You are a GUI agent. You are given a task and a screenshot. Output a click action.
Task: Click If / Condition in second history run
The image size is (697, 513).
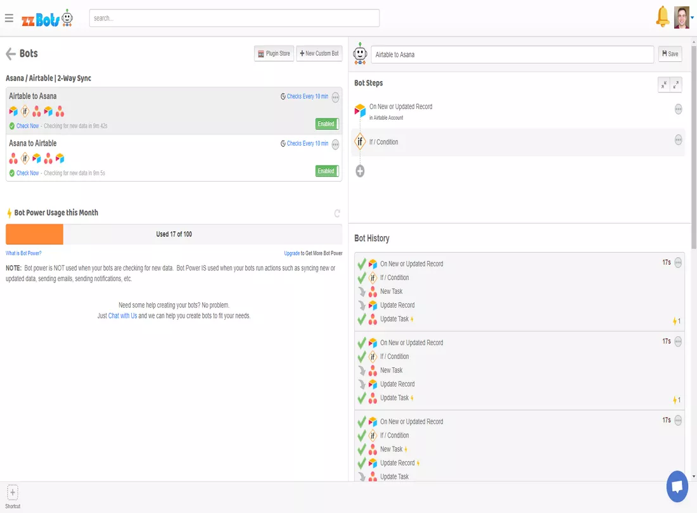[x=394, y=357]
